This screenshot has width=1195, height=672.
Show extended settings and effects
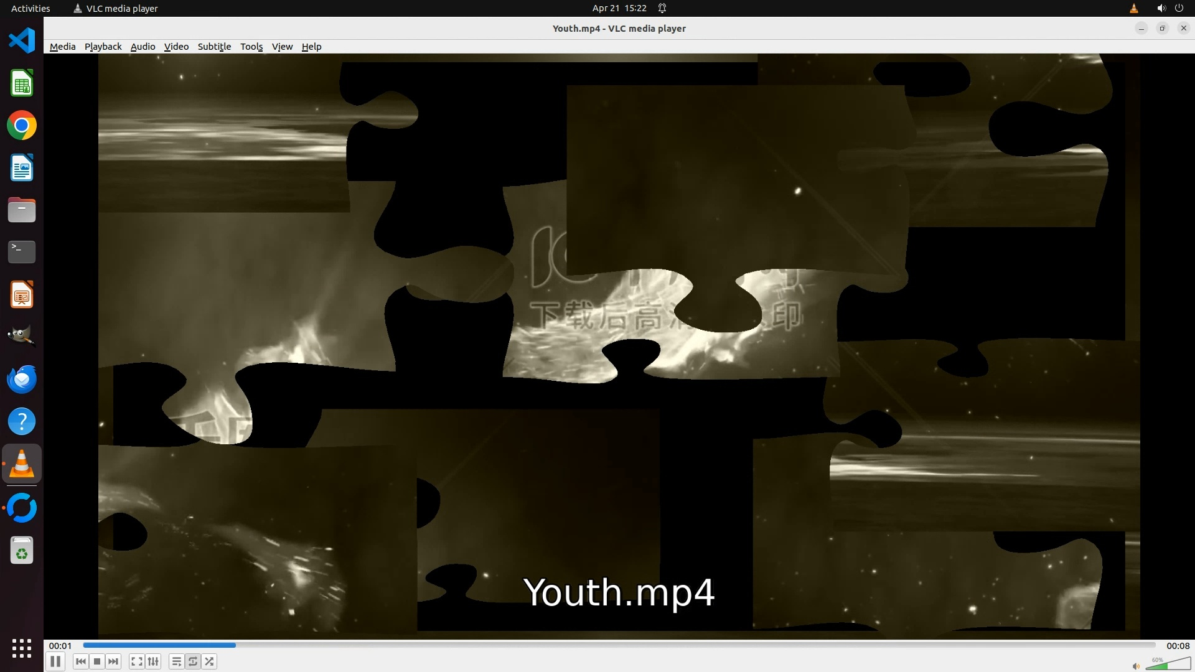(153, 661)
